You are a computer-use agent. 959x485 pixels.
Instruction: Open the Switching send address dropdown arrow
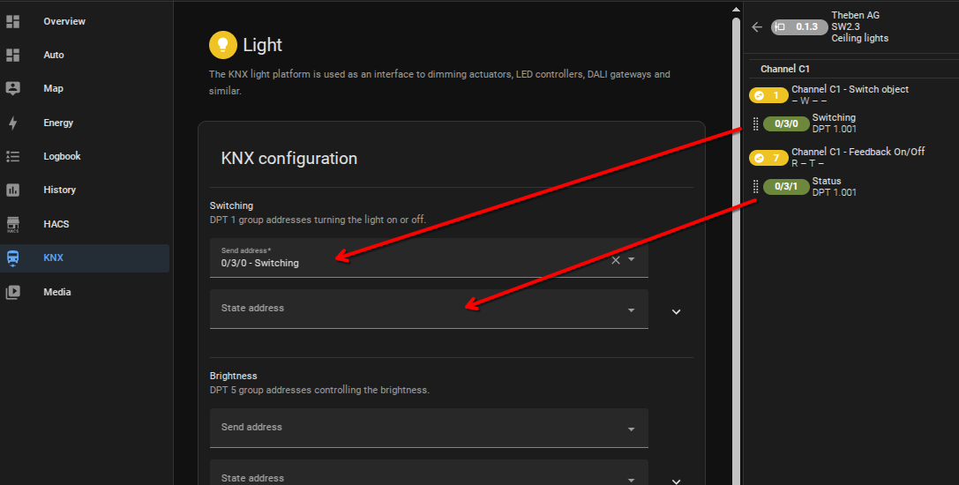(631, 259)
